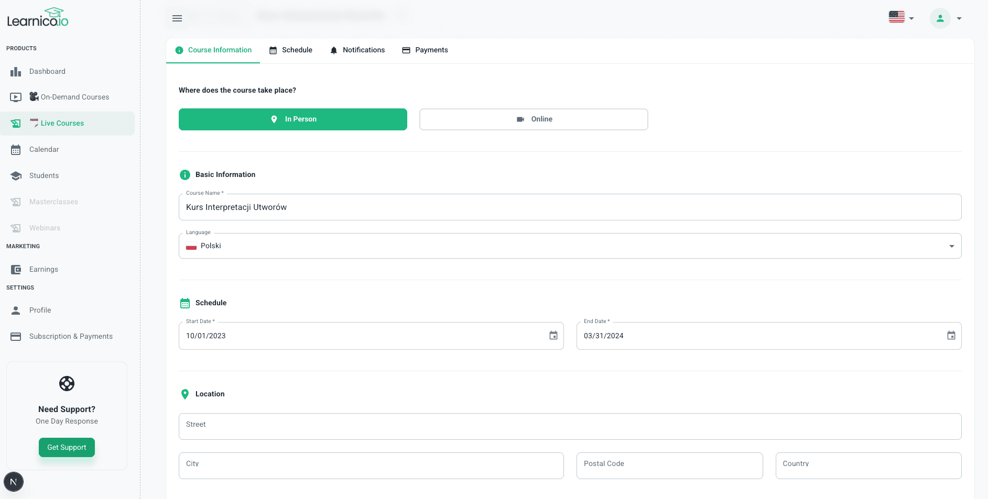Select In Person course location
Screen dimensions: 988x499
pyautogui.click(x=292, y=119)
